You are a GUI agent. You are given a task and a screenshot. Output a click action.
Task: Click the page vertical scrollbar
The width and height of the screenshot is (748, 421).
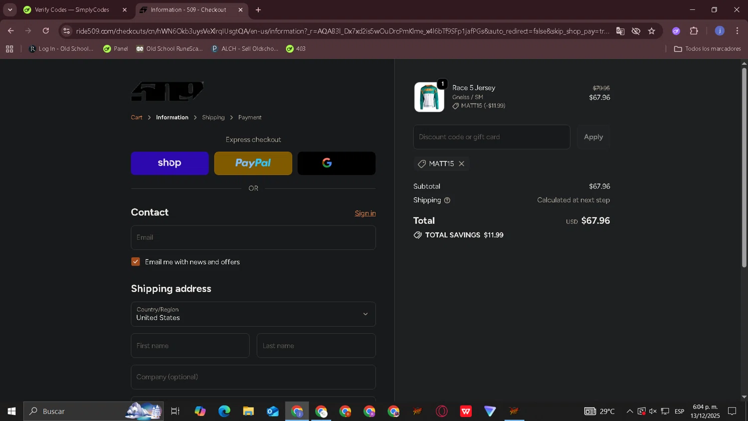coord(744,168)
